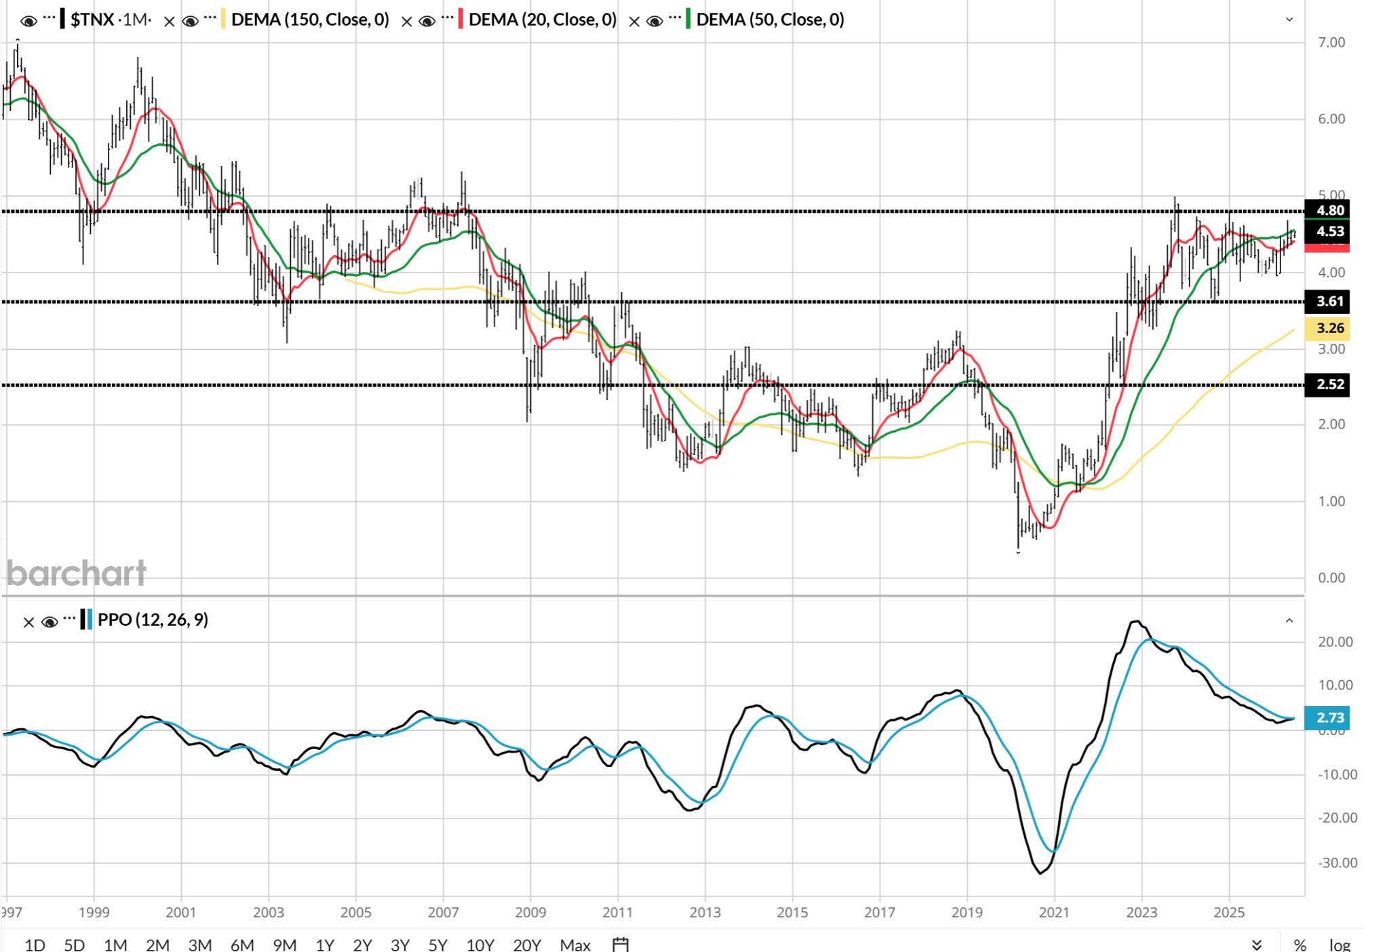
Task: Select the 5D time range
Action: point(74,945)
